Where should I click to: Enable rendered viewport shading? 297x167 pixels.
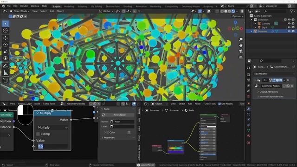pos(233,11)
